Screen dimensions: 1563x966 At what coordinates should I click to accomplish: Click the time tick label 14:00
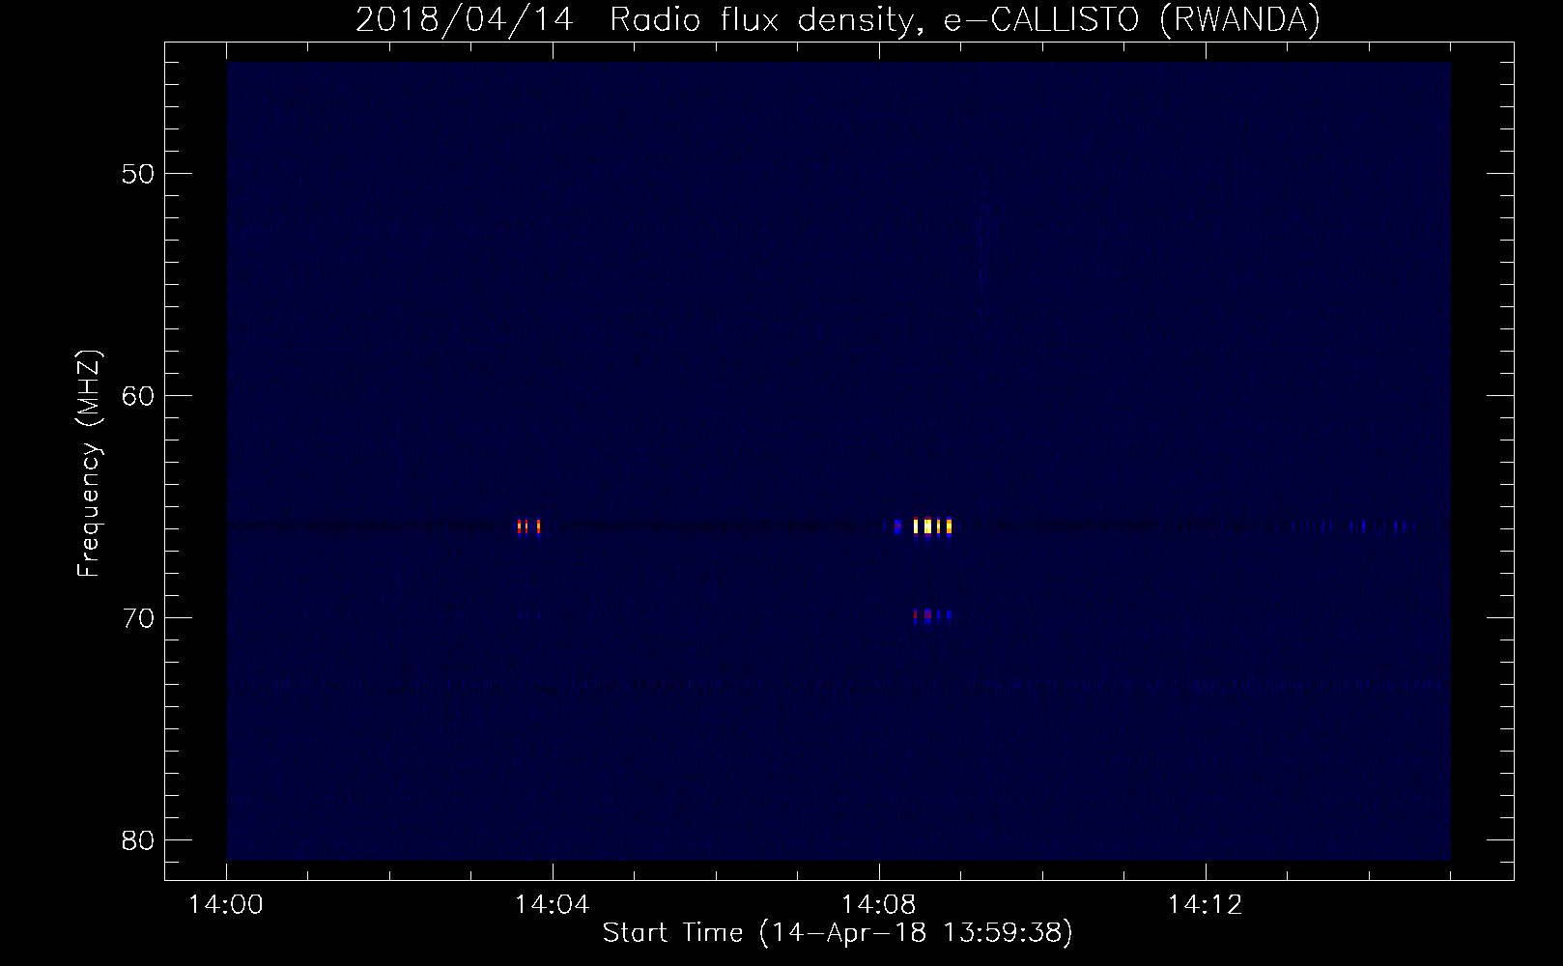pos(226,905)
